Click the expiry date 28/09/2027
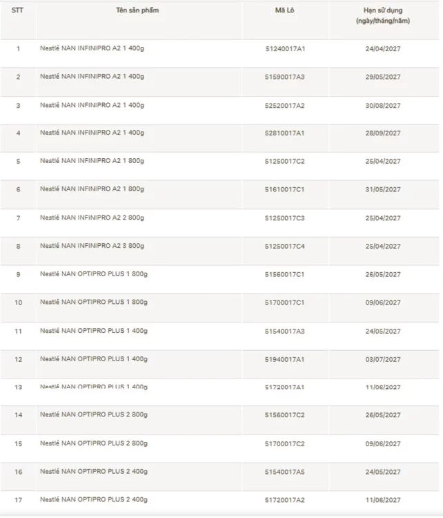The height and width of the screenshot is (518, 443). click(x=383, y=133)
